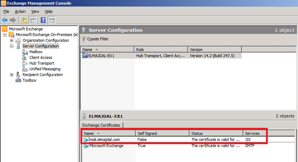This screenshot has height=162, width=298.
Task: Expand the Recipient Configuration node
Action: [12, 75]
